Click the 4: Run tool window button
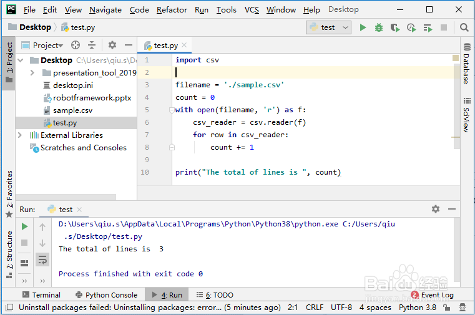 pos(167,294)
